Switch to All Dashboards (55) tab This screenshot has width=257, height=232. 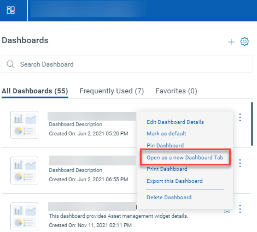click(35, 91)
